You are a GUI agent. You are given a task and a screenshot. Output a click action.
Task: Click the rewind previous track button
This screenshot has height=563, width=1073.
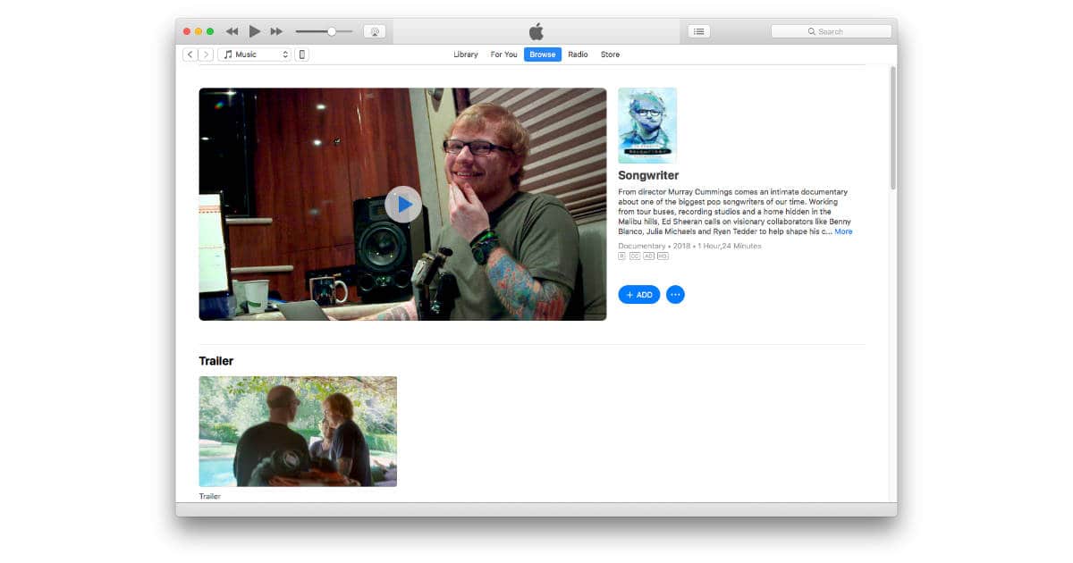click(x=232, y=31)
